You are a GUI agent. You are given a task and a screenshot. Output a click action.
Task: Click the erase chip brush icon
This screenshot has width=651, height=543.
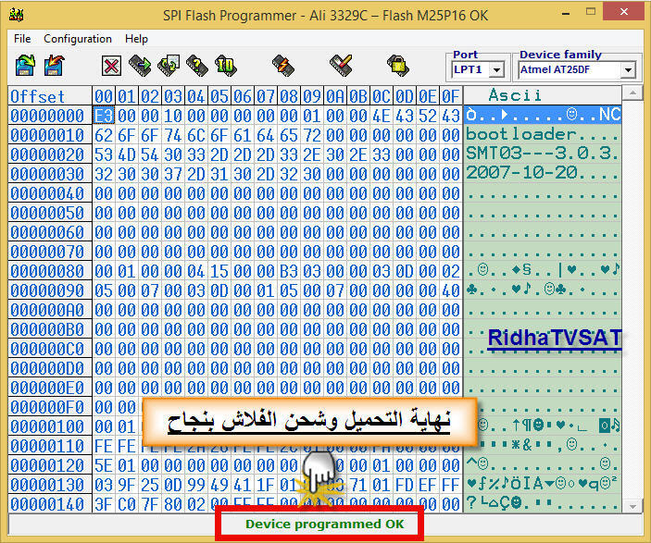point(341,65)
